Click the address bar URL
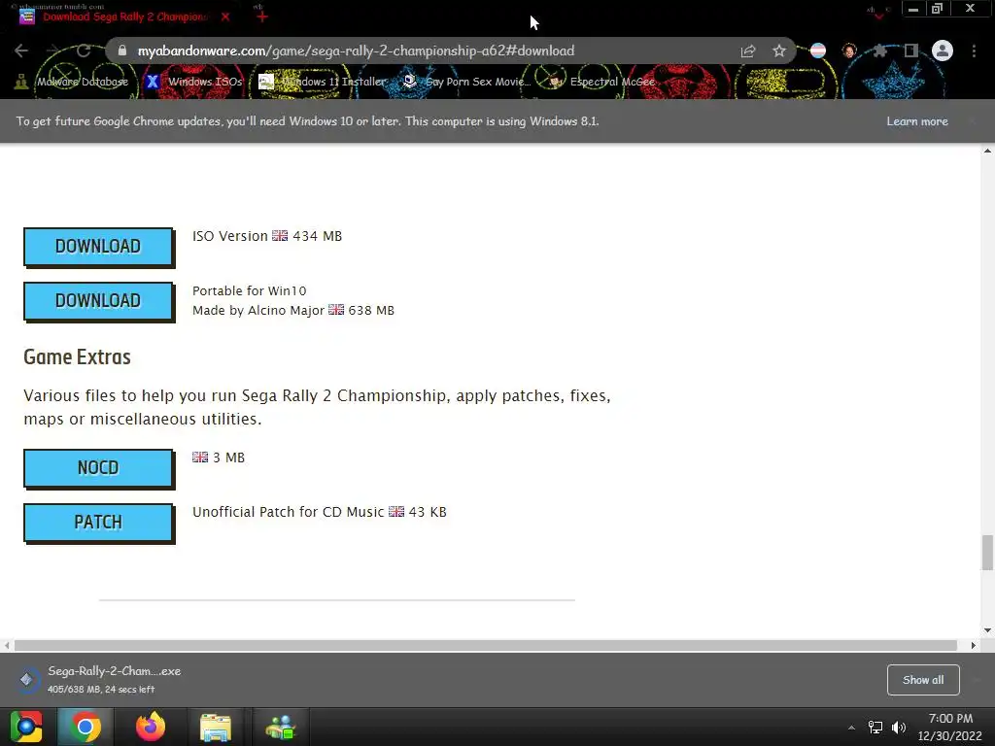The width and height of the screenshot is (995, 746). 356,51
